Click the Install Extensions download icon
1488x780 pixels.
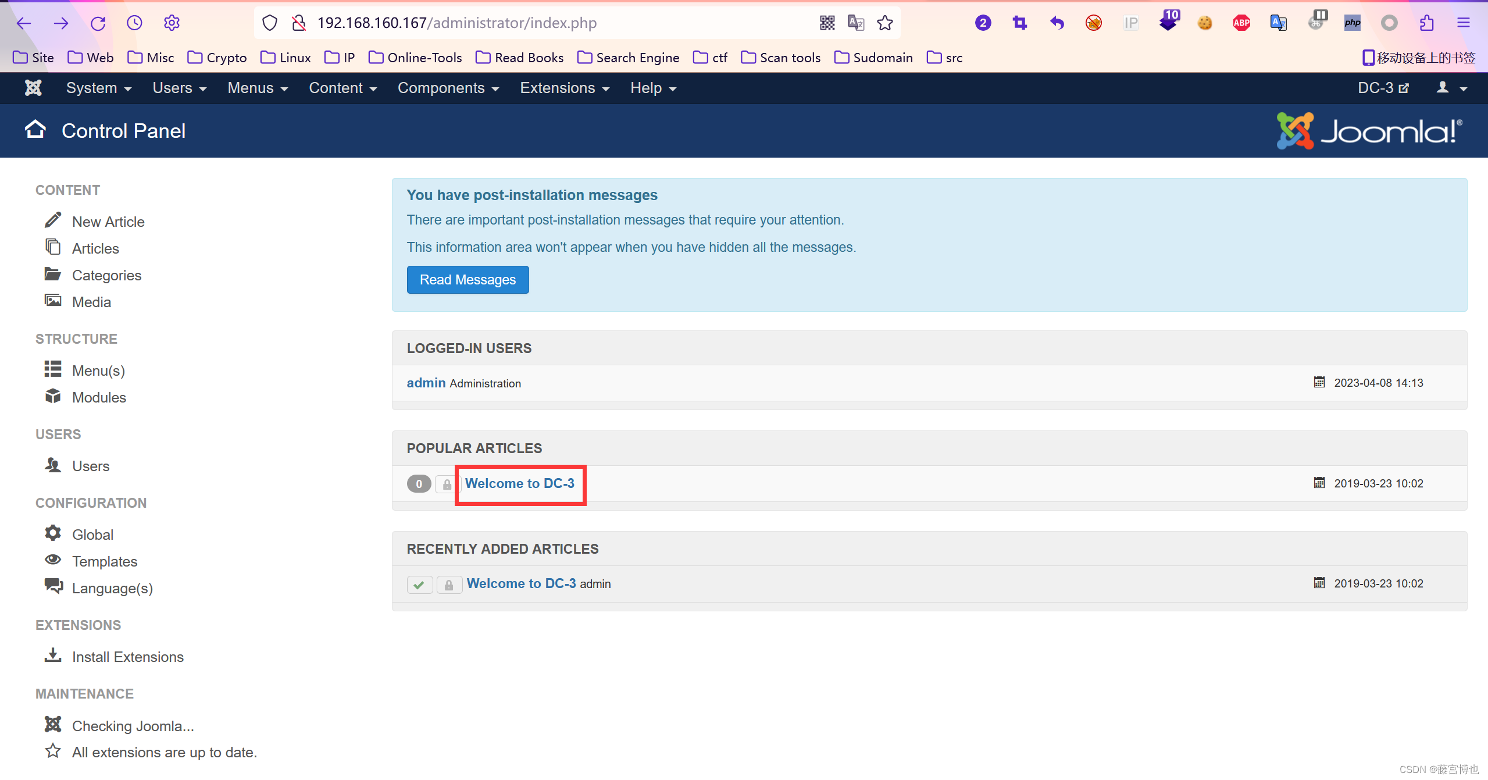point(53,656)
